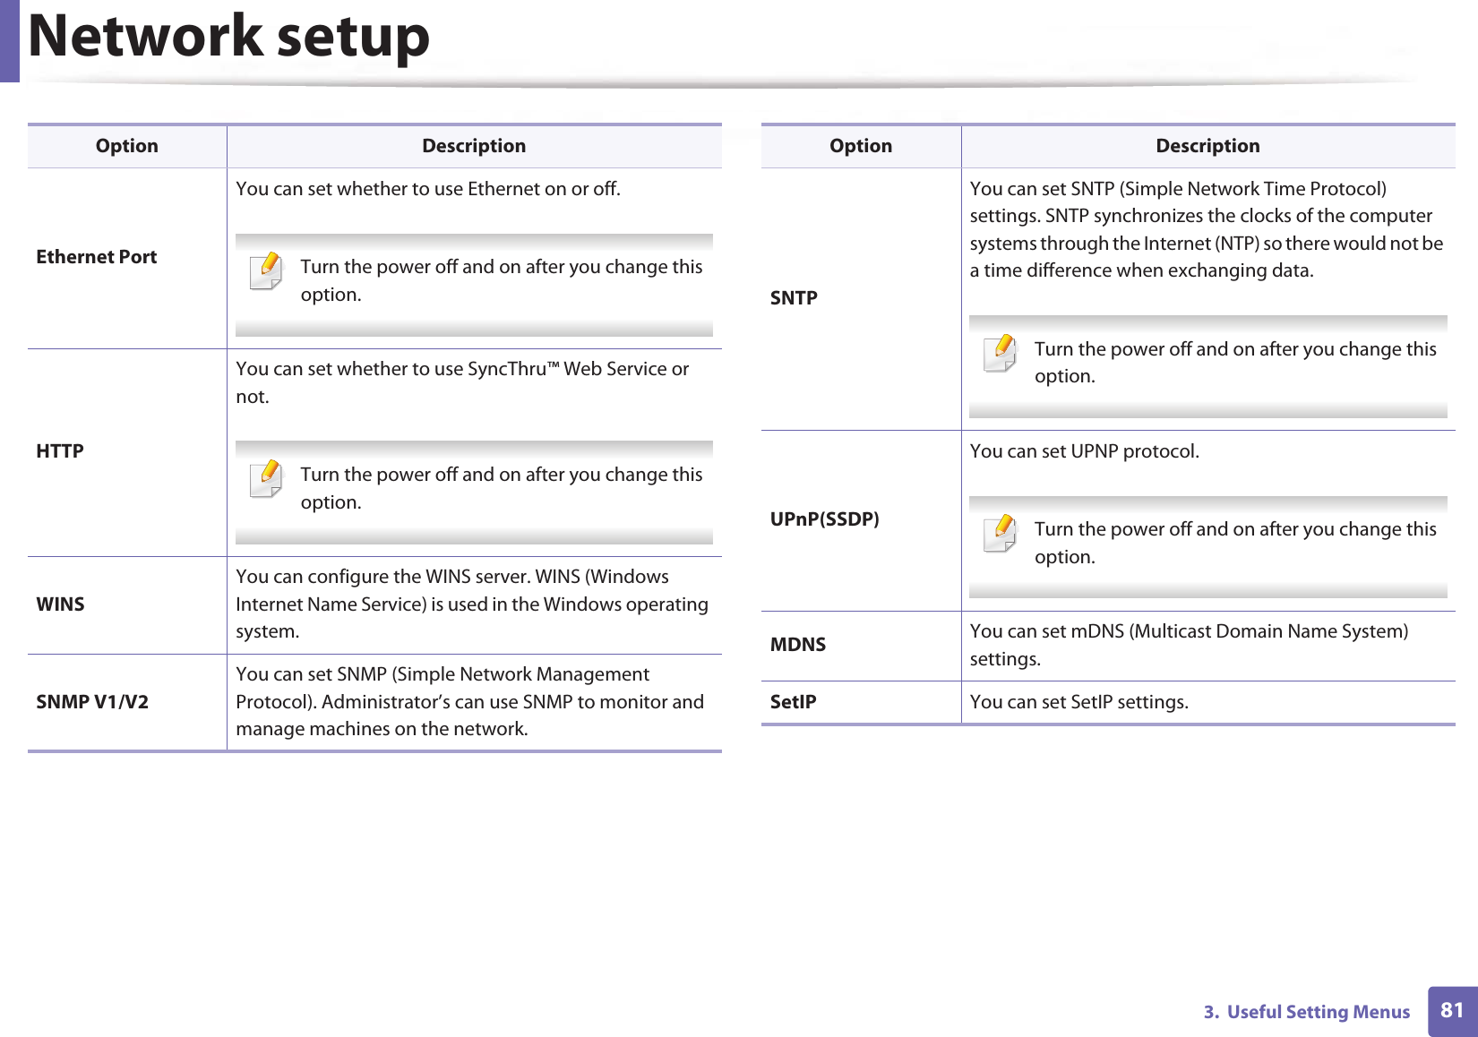Image resolution: width=1478 pixels, height=1037 pixels.
Task: Click the note icon in the SNTP row
Action: pos(1000,353)
